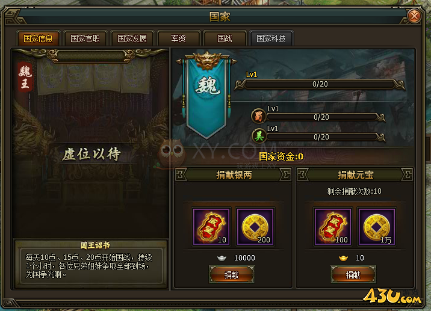
Task: Click 捐献 button under 捐献元宝
Action: point(353,274)
